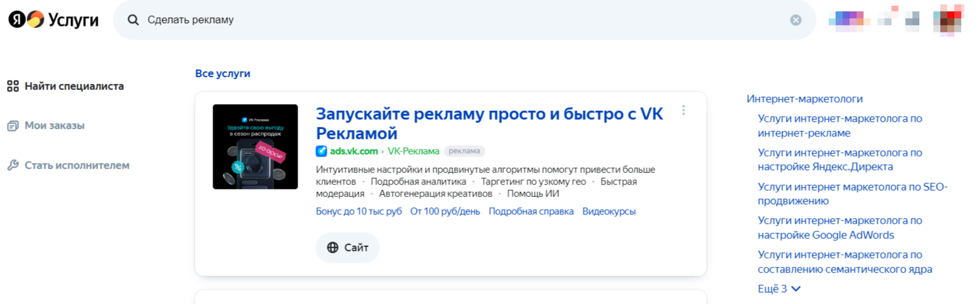Screen dimensions: 979x304
Task: Open the three-dot menu on the VK ad card
Action: 683,110
